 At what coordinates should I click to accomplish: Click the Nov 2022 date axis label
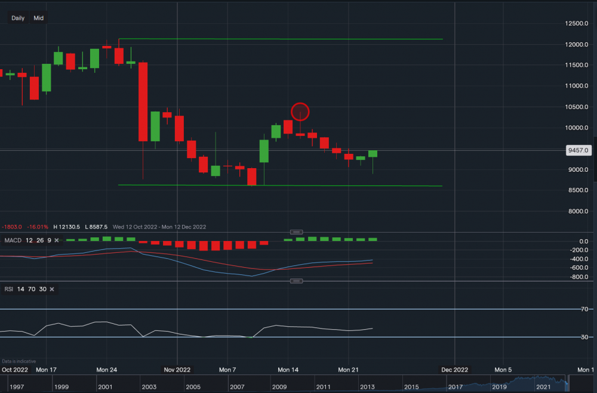click(x=177, y=370)
